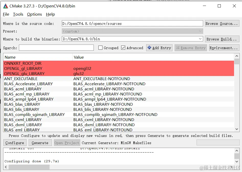Click the BLAS_armpl_lp64_LIBRARY-NOTFOUND value
Viewport: 242px width, 172px height.
[110, 99]
